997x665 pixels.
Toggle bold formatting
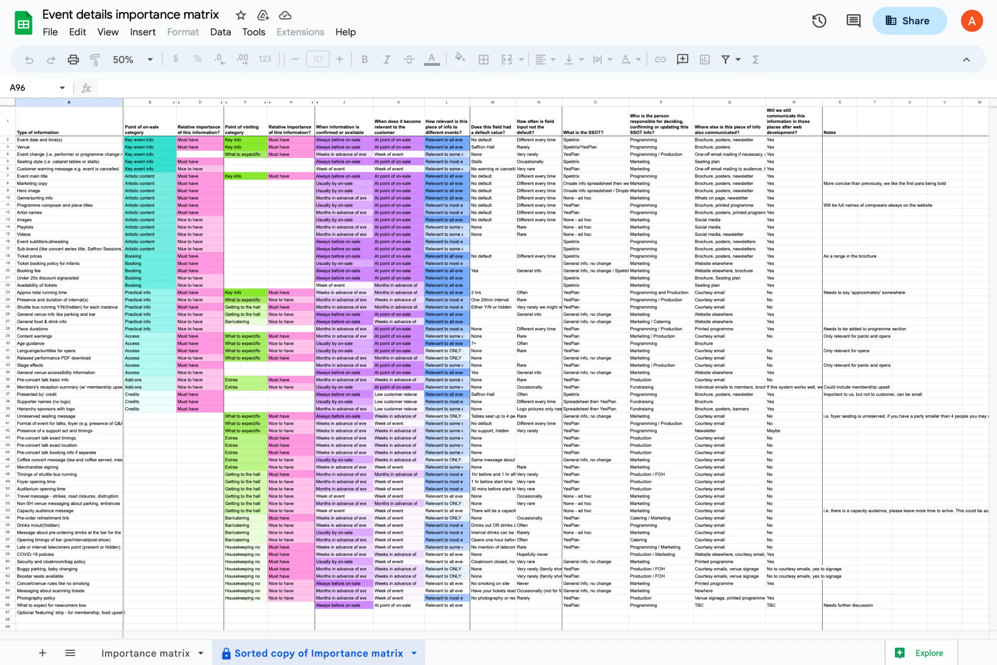pyautogui.click(x=364, y=60)
